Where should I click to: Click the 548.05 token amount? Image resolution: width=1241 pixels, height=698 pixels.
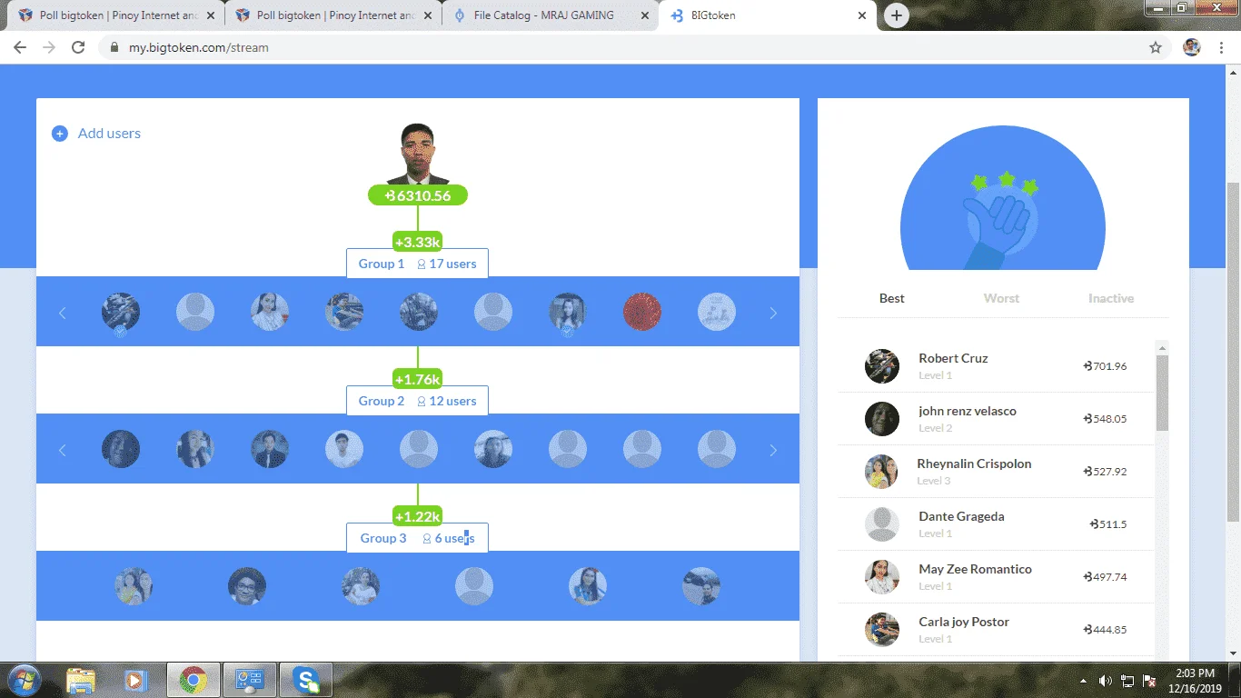click(1105, 419)
